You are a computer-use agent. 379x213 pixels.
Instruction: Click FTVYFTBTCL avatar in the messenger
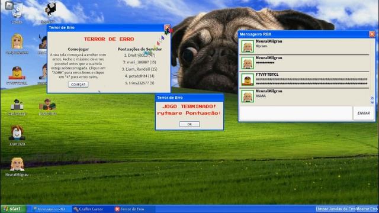(x=248, y=79)
